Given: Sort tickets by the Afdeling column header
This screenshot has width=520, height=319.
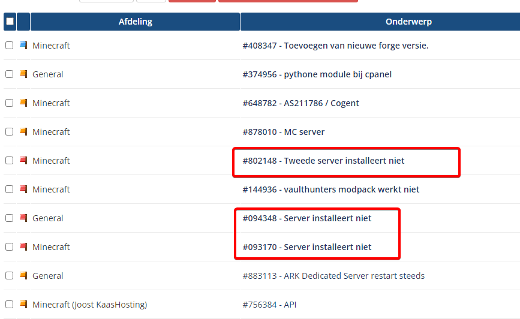Looking at the screenshot, I should coord(135,22).
